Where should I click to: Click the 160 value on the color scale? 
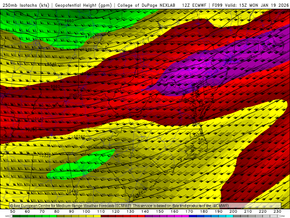(x=174, y=211)
